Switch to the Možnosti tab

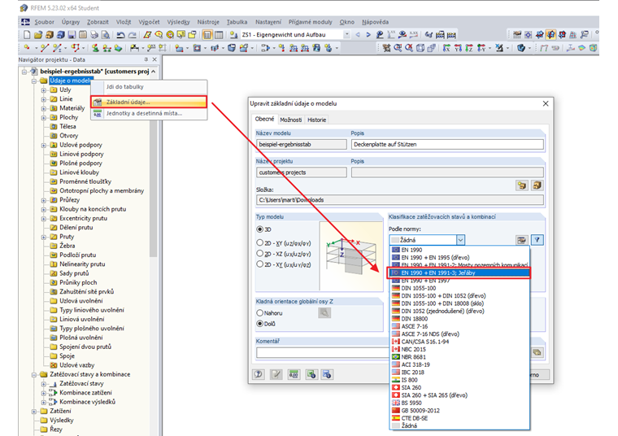pyautogui.click(x=291, y=120)
